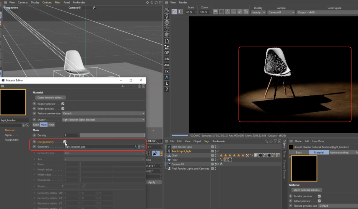Open the Tags menu in Object Manager
Viewport: 358px width, 209px height.
coord(207,141)
